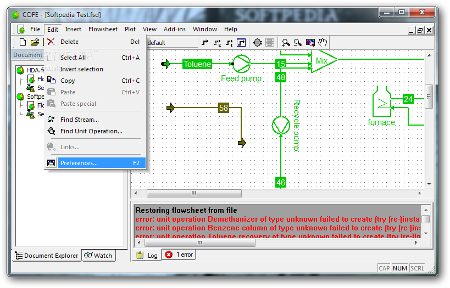Viewport: 450px width, 288px height.
Task: Select the HDA document tree node
Action: tap(35, 70)
